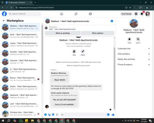Reload the page in browser toolbar

coord(11,8)
